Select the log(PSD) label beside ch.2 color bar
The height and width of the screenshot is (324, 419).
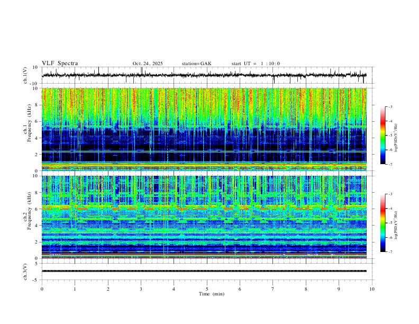pos(396,225)
